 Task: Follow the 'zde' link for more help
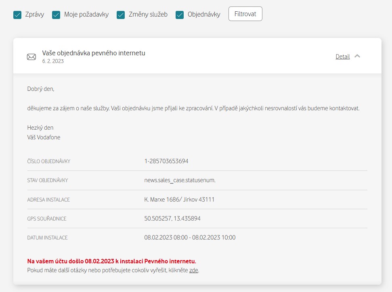[x=193, y=270]
